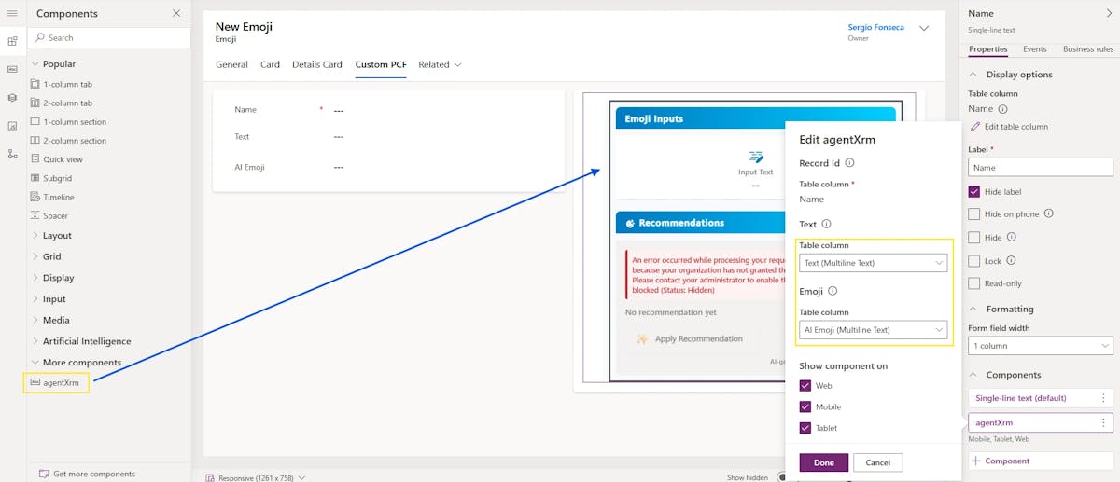The width and height of the screenshot is (1120, 482).
Task: Click the Edit table column pencil icon
Action: (975, 127)
